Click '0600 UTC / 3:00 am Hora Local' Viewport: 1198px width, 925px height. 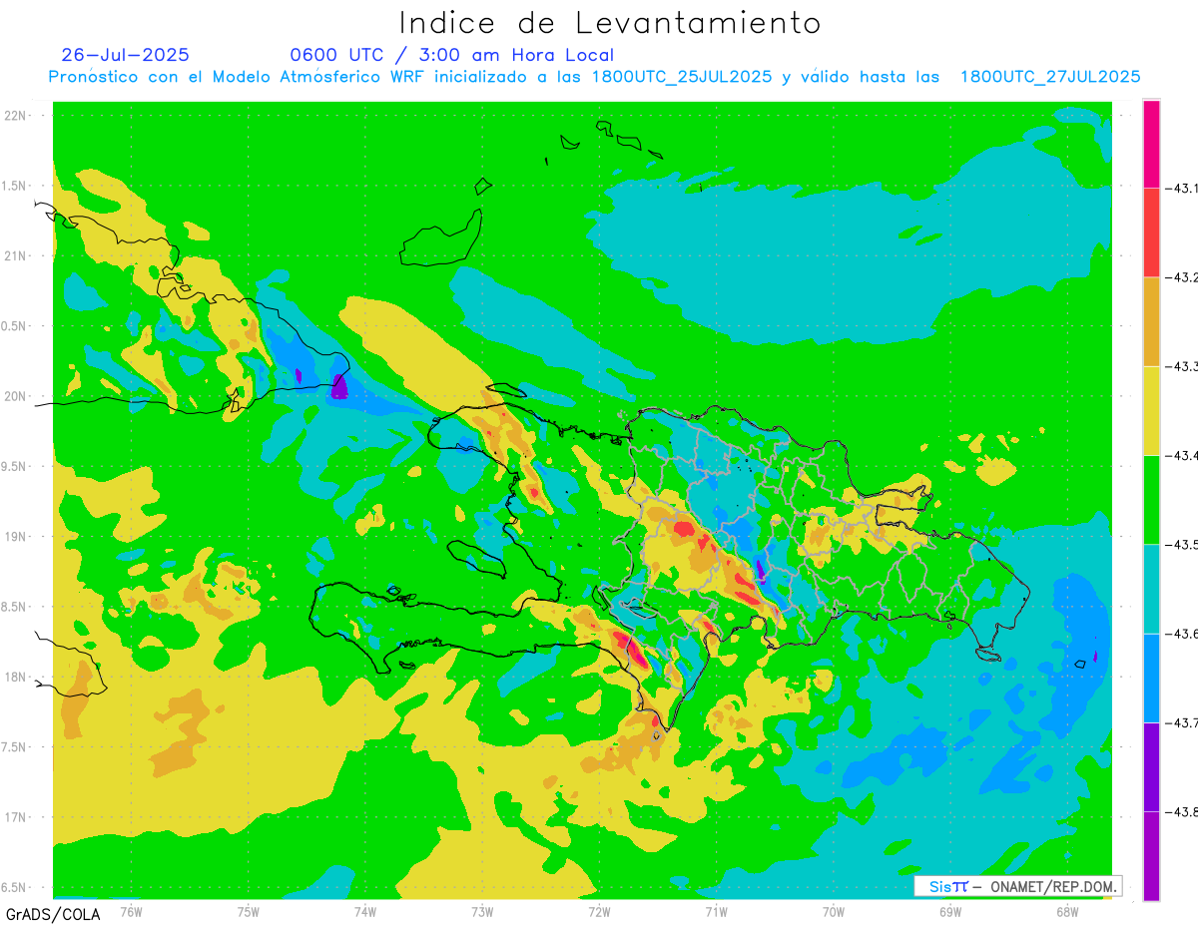point(451,55)
